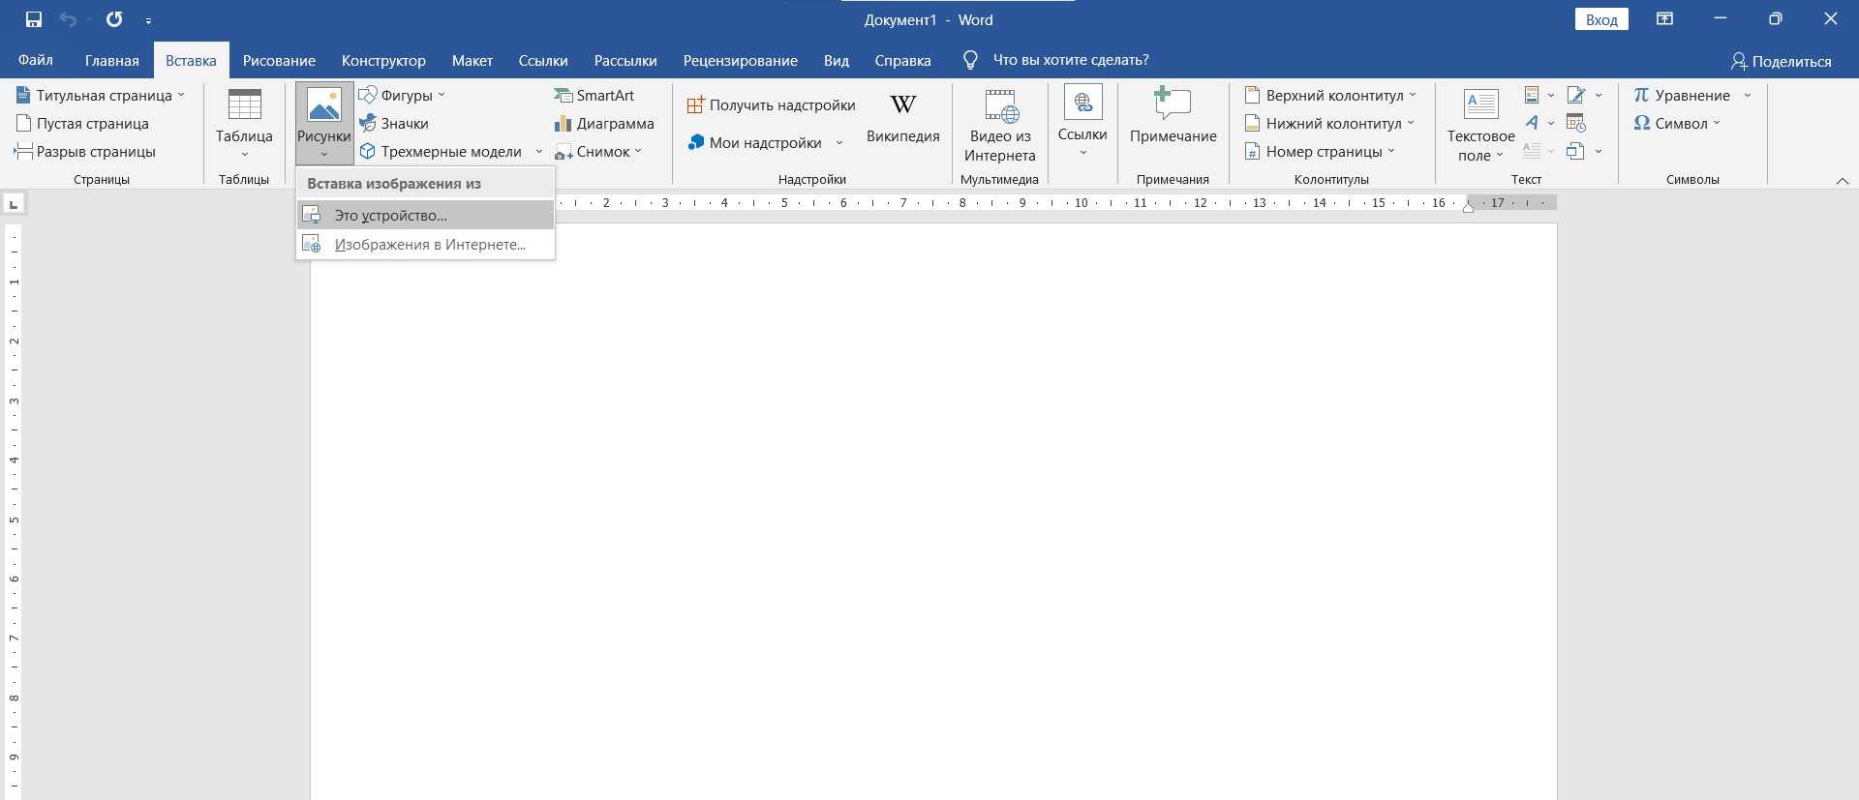1859x800 pixels.
Task: Click the Вход sign-in button
Action: click(1600, 19)
